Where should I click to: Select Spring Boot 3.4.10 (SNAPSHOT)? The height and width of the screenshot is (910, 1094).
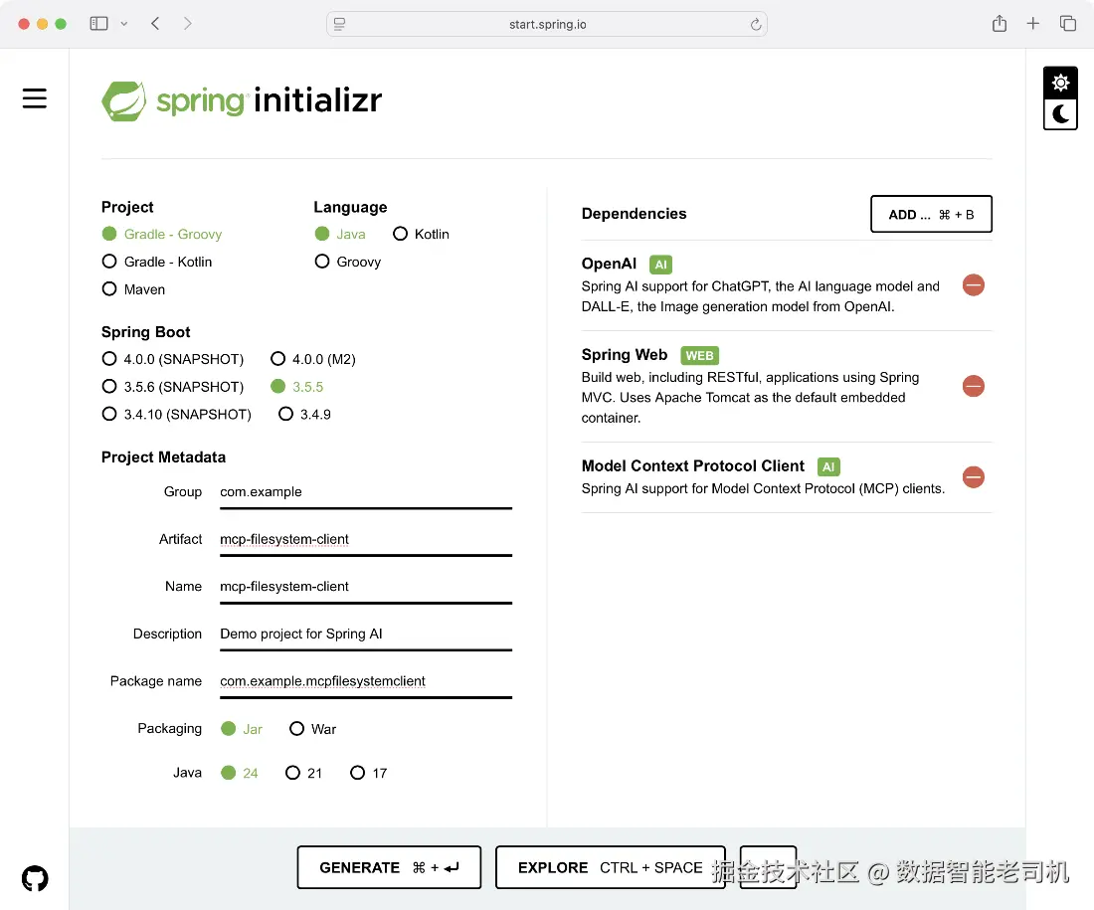(x=176, y=414)
